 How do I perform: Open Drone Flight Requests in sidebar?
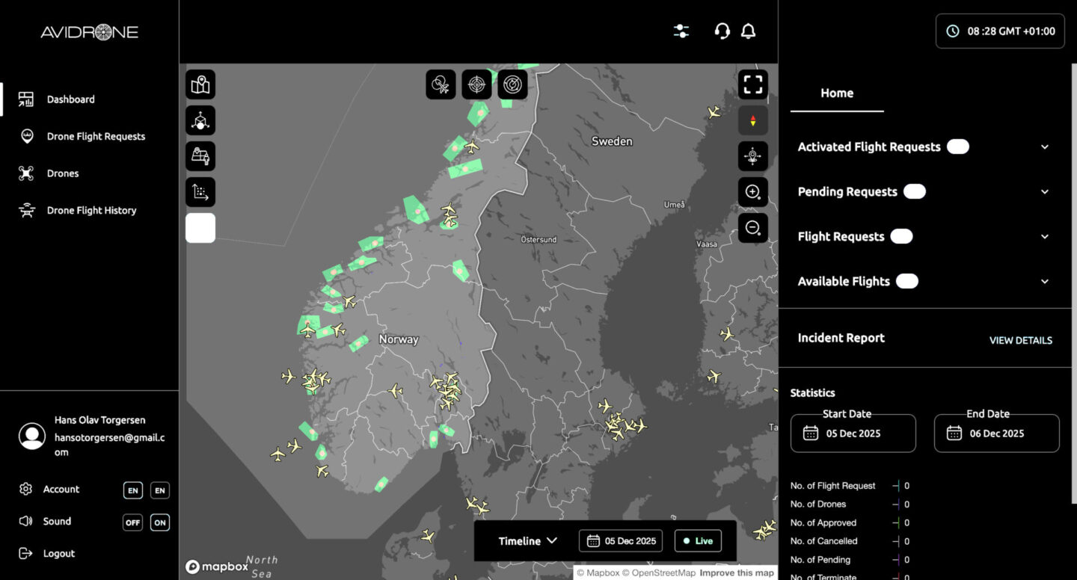coord(96,137)
